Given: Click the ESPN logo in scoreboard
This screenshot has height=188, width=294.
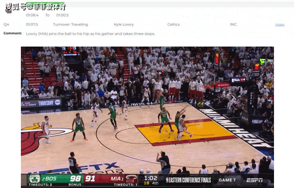Looking at the screenshot, I should [254, 180].
